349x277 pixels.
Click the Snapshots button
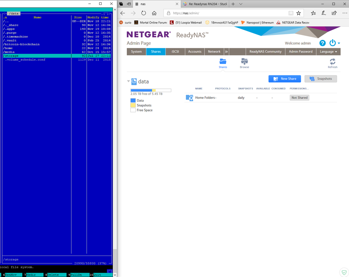pyautogui.click(x=321, y=79)
